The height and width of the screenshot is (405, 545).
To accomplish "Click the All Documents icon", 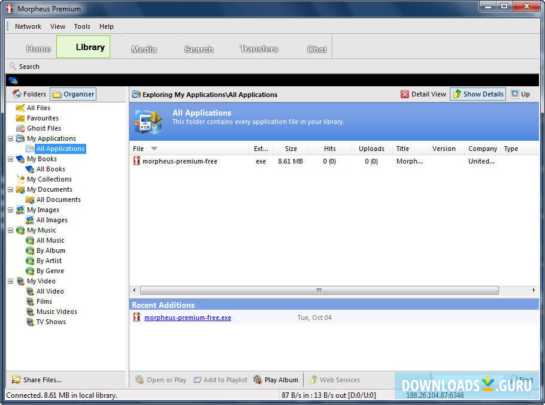I will point(30,200).
